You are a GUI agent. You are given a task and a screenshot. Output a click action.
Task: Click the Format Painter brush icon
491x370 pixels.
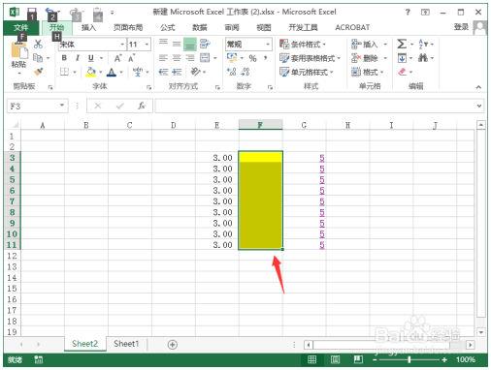click(x=39, y=72)
